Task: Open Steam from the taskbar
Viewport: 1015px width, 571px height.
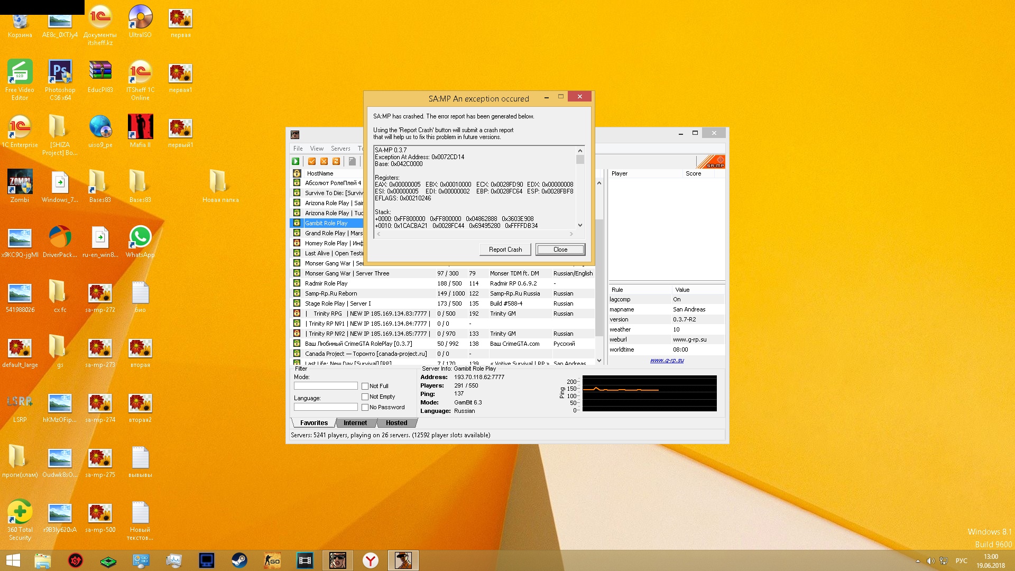Action: 239,560
